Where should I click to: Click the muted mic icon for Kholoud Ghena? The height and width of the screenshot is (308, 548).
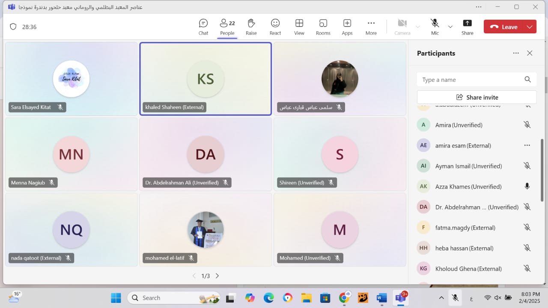click(x=527, y=269)
